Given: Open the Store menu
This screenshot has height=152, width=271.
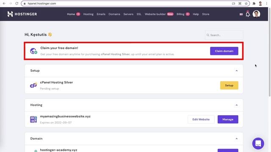Looking at the screenshot, I should 206,14.
